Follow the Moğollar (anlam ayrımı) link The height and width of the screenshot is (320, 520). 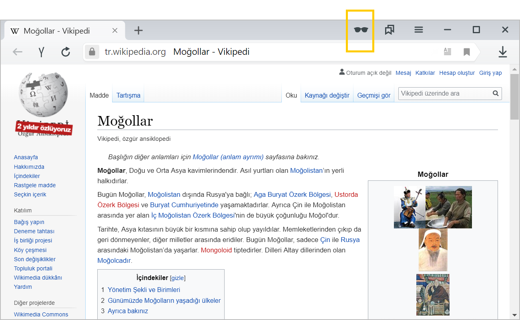click(228, 157)
